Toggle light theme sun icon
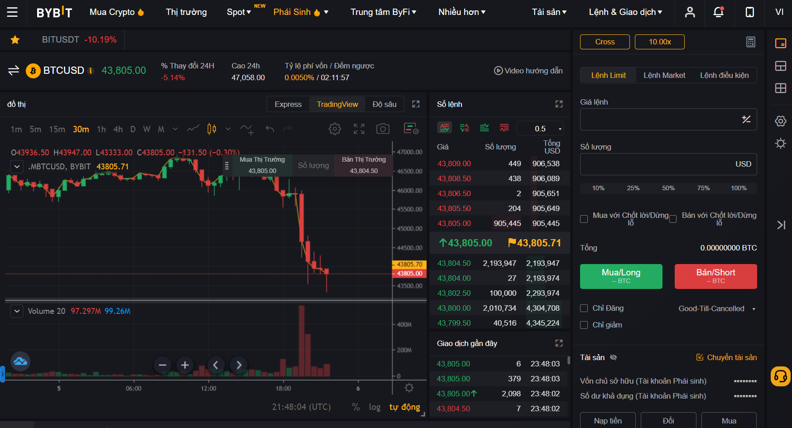The image size is (792, 428). click(x=781, y=144)
